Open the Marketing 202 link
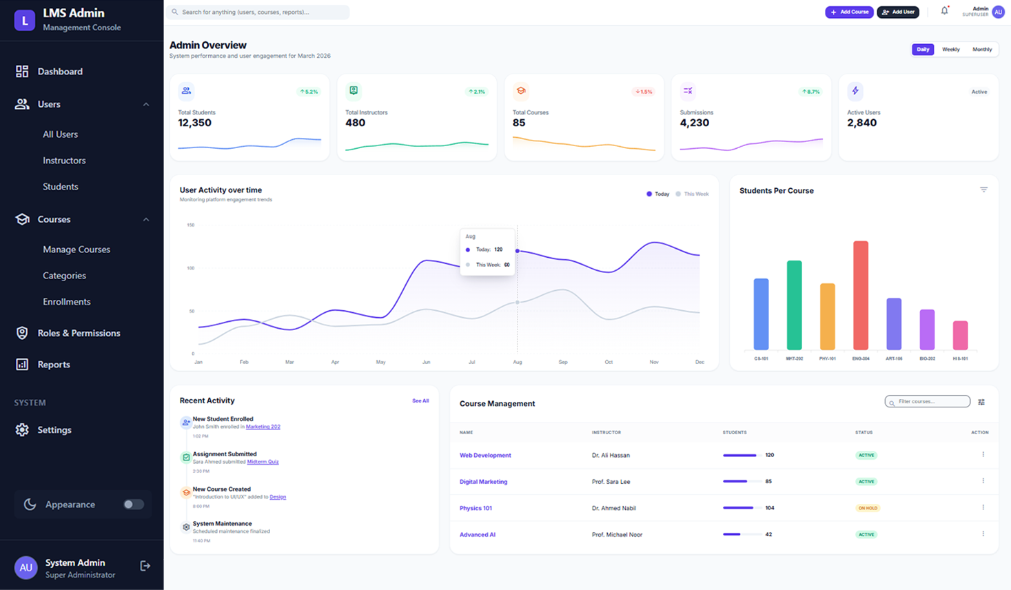Image resolution: width=1011 pixels, height=590 pixels. tap(263, 427)
